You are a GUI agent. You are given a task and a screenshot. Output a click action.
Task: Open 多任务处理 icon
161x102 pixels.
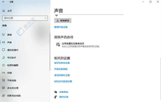(4, 88)
